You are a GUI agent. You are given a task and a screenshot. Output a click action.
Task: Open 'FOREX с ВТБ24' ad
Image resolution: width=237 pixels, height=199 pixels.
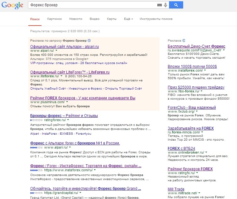181,149
